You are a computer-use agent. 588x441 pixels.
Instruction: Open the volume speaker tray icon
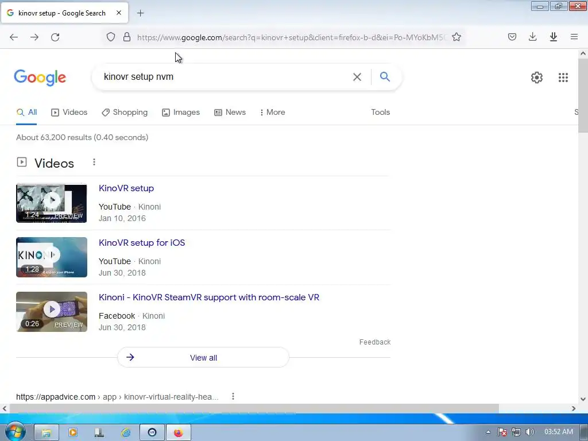pyautogui.click(x=530, y=432)
